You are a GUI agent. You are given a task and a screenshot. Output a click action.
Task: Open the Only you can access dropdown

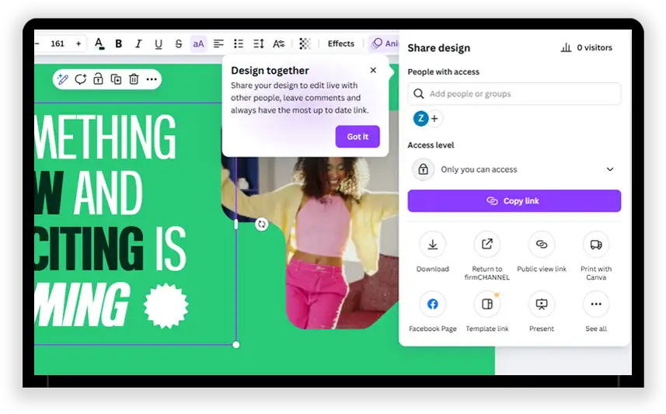point(514,169)
